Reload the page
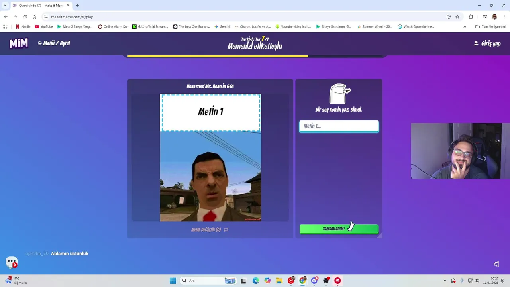Viewport: 510px width, 287px height. (25, 17)
